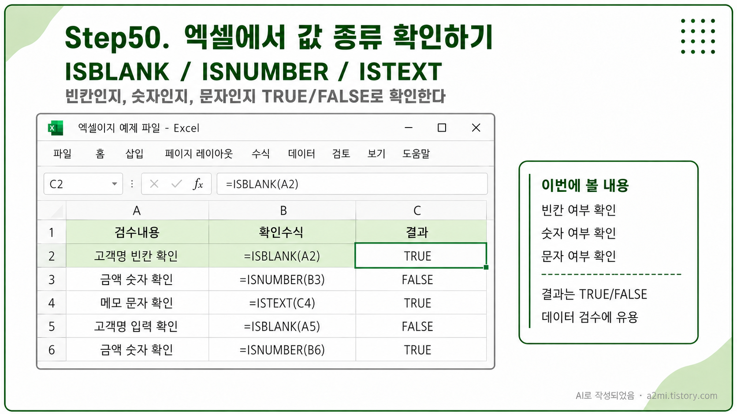Select column C header
The height and width of the screenshot is (414, 737).
point(421,210)
